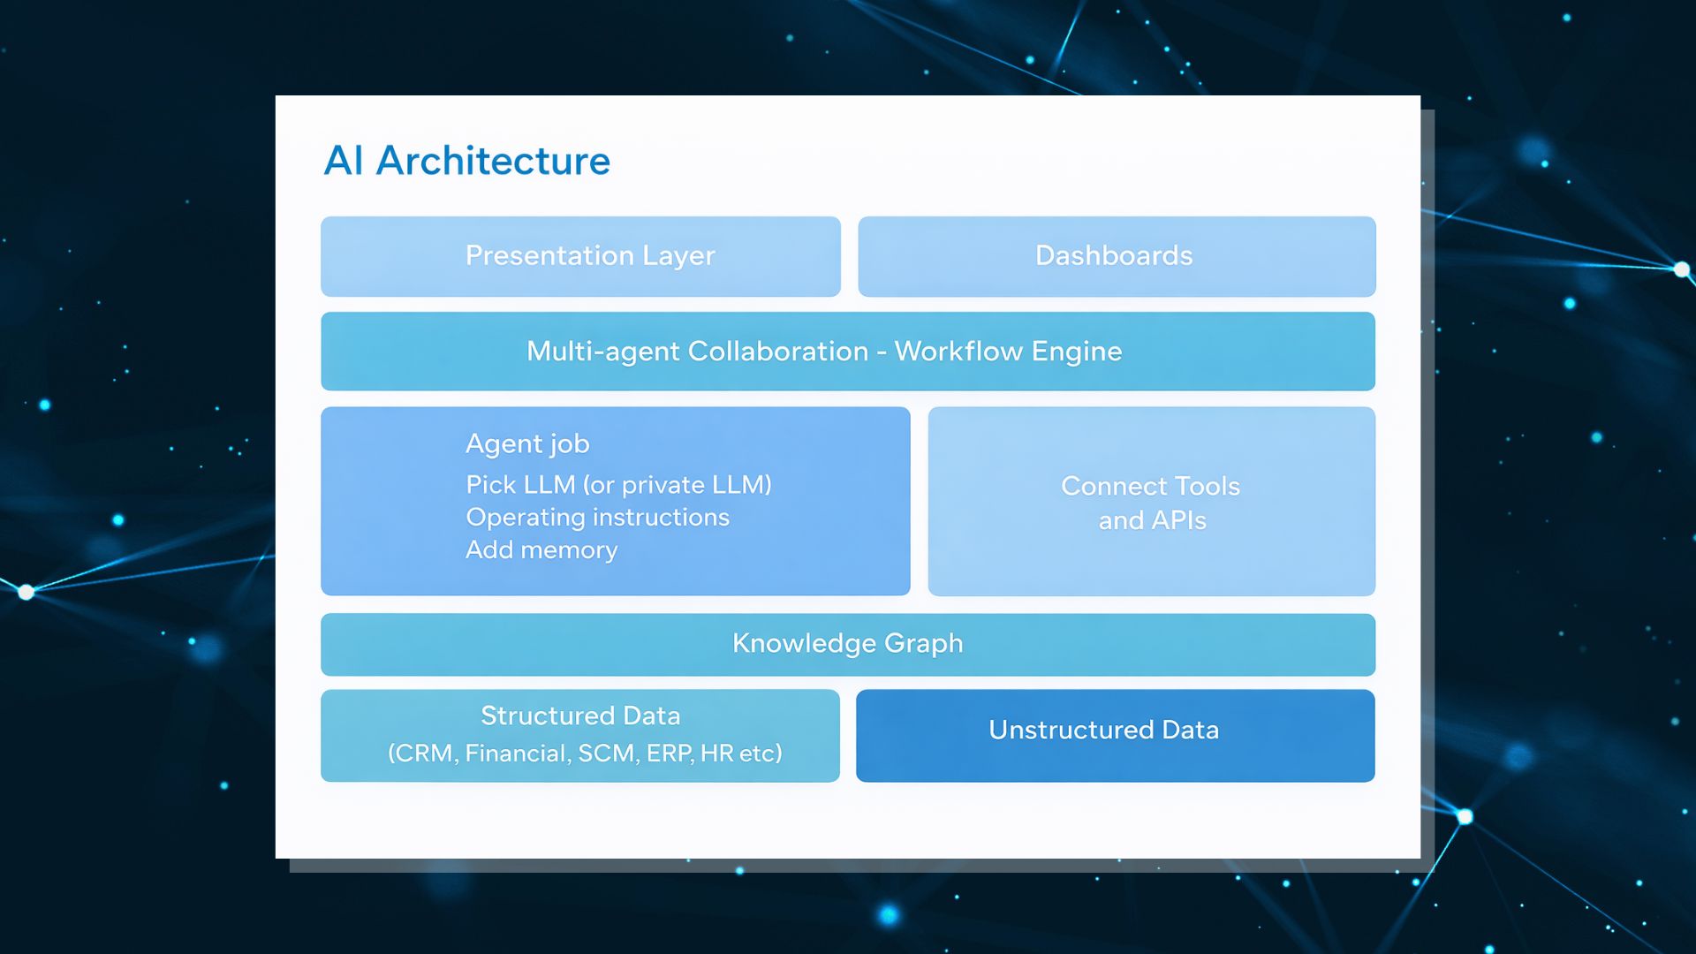Click the Add memory line
This screenshot has height=954, width=1696.
(x=541, y=550)
